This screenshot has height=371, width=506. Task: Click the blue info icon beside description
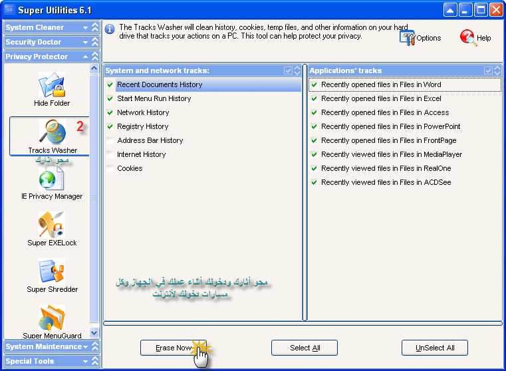(110, 29)
